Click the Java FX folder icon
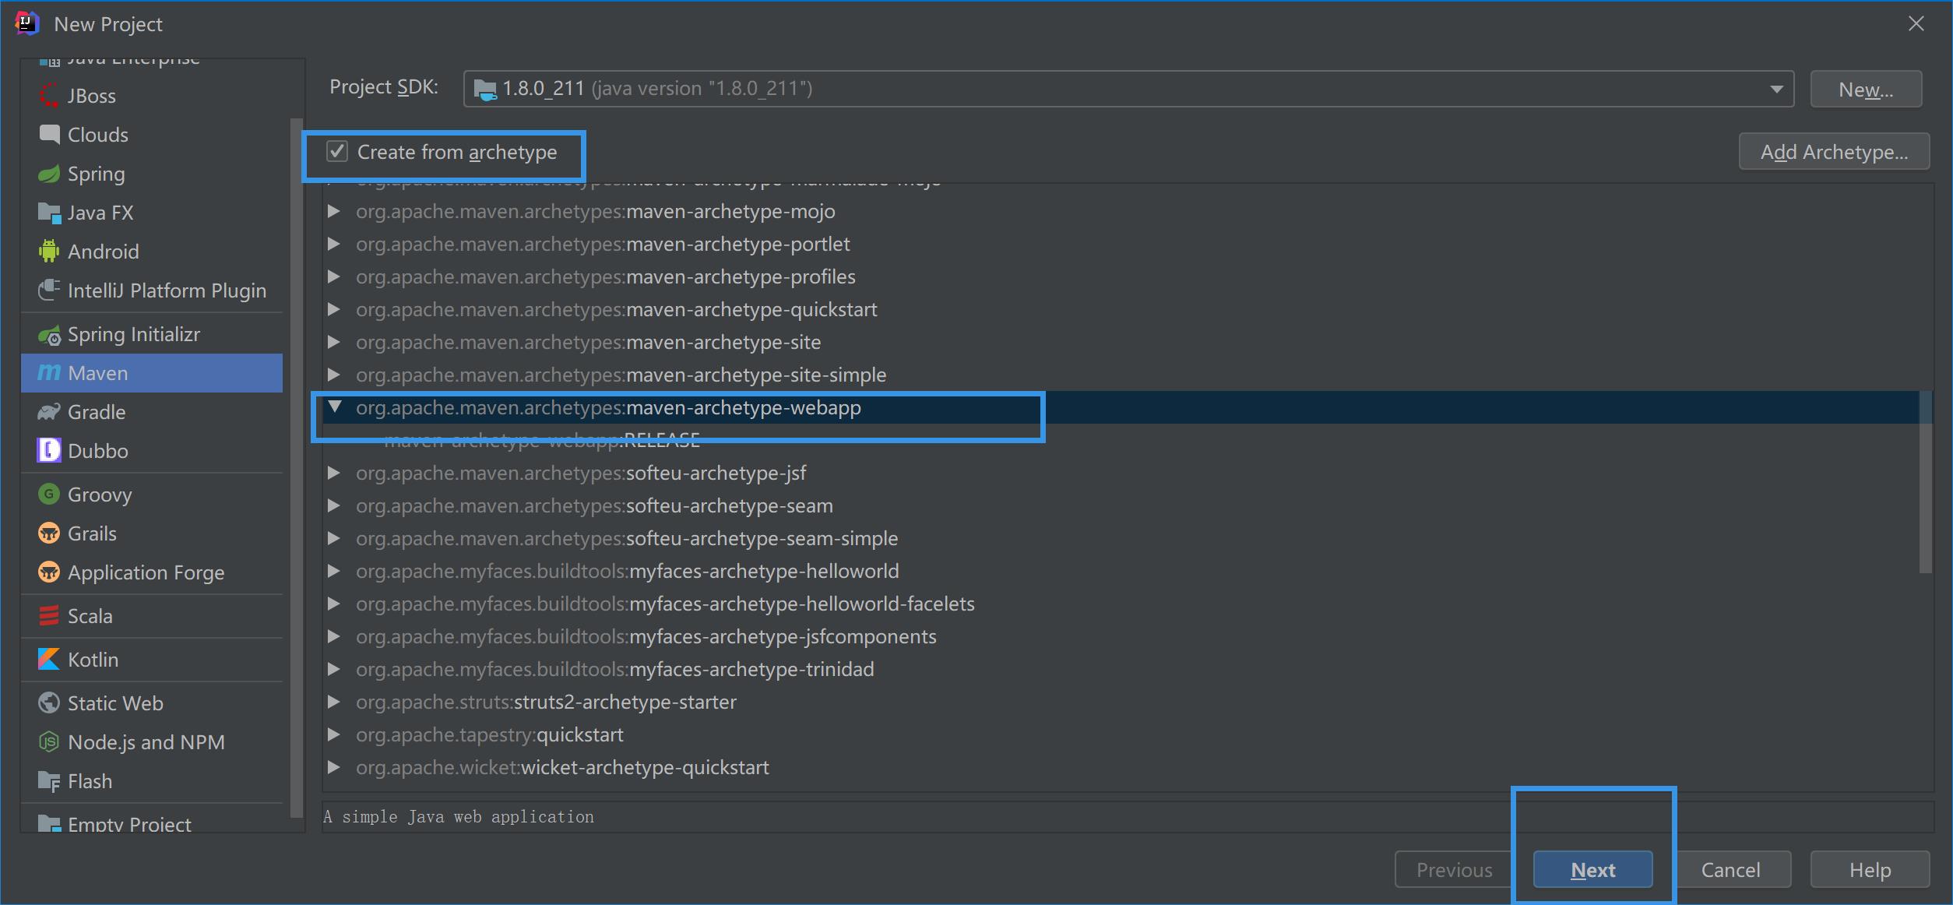Screen dimensions: 1953x905 click(x=49, y=213)
